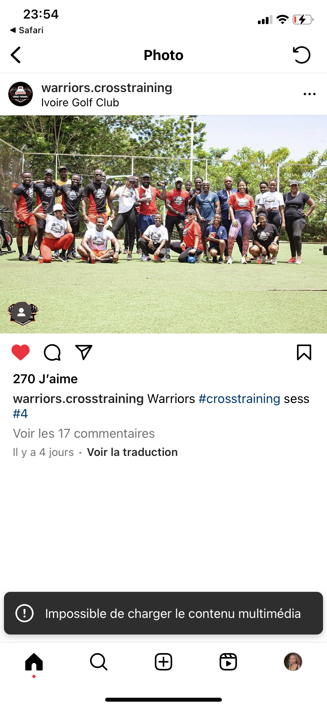Share post with paper plane icon
Viewport: 327px width, 708px height.
coord(84,352)
